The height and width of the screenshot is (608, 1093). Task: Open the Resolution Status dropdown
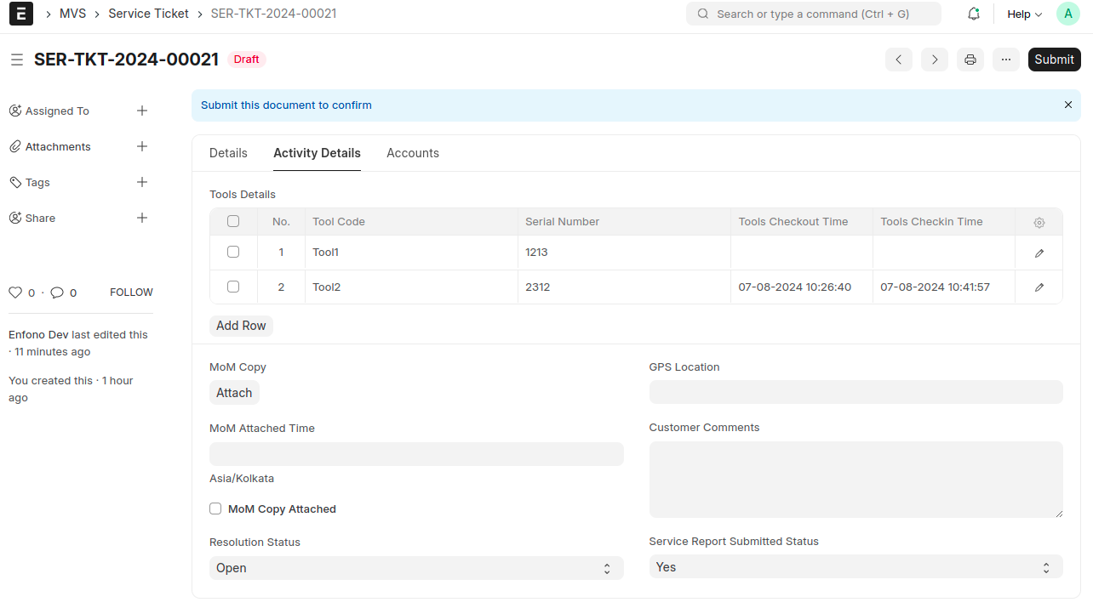pos(416,568)
